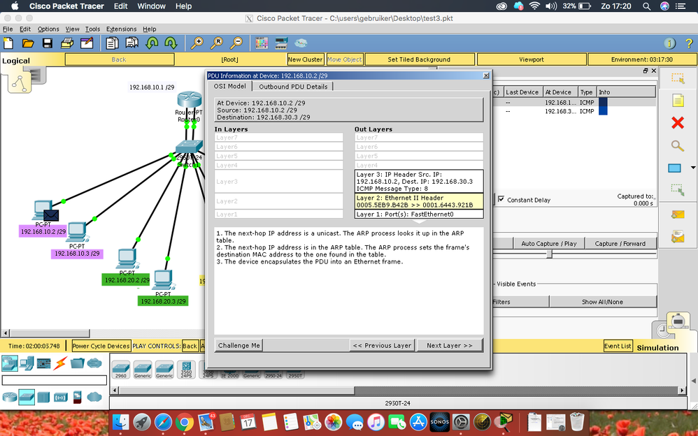698x436 pixels.
Task: Switch to Outbound PDU Details tab
Action: tap(293, 87)
